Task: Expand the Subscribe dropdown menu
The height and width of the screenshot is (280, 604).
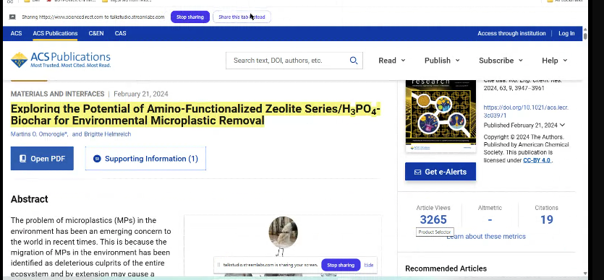Action: pos(501,61)
